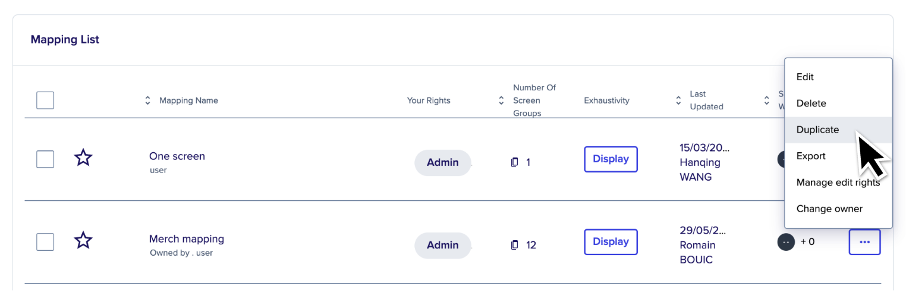Image resolution: width=906 pixels, height=302 pixels.
Task: Sort by Last Updated column arrows
Action: point(678,100)
